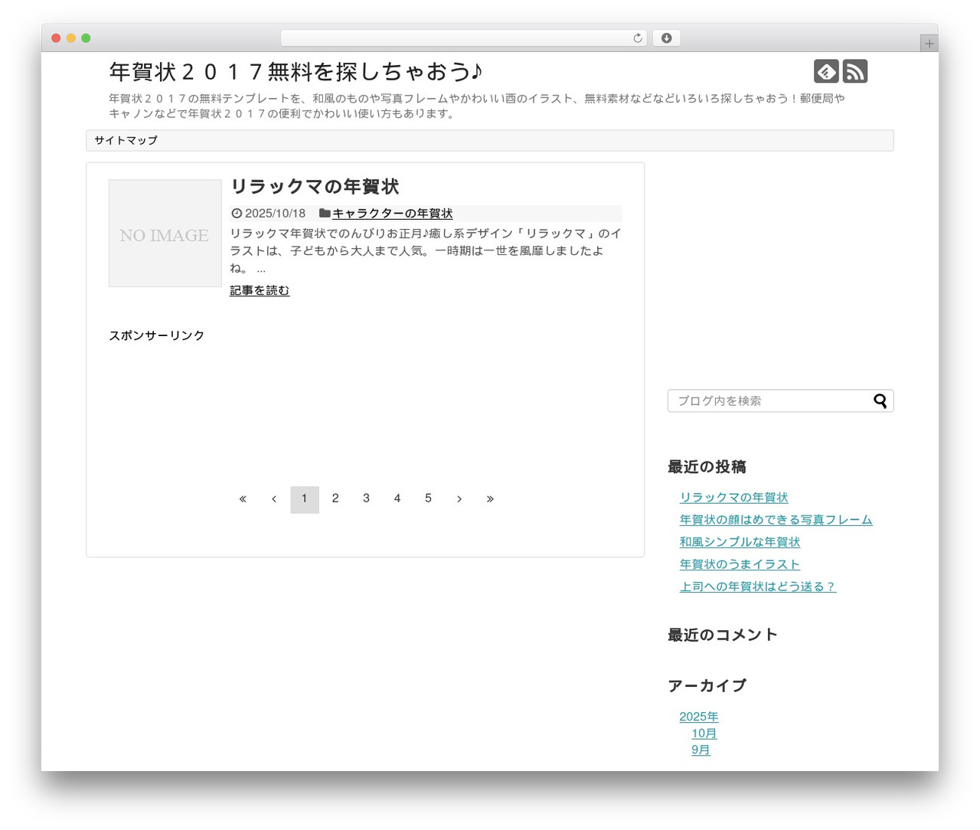Click the 最近の投稿 heading
Screen dimensions: 980x830
(x=707, y=466)
